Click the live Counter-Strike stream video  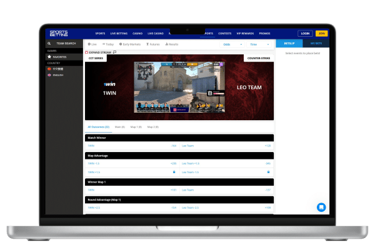[x=179, y=87]
